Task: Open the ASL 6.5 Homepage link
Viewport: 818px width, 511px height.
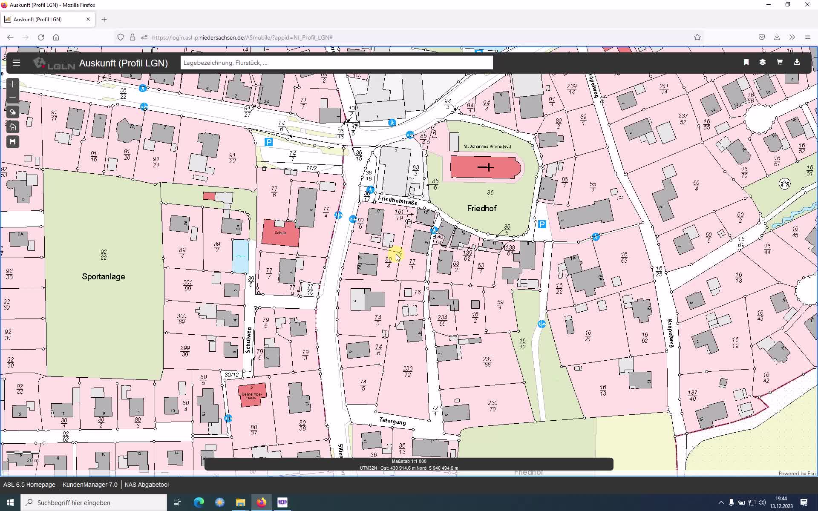Action: (x=29, y=485)
